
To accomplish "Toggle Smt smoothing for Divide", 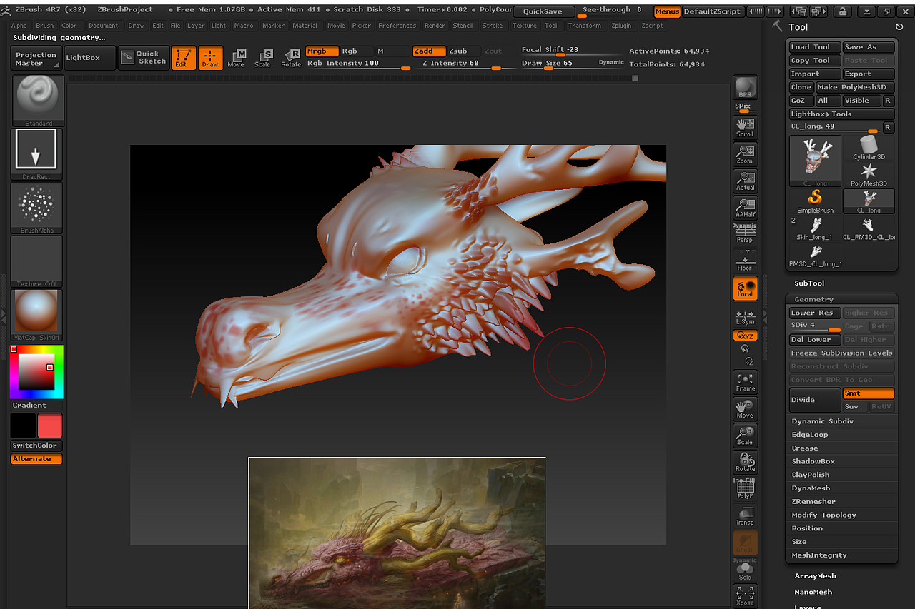I will (x=868, y=393).
